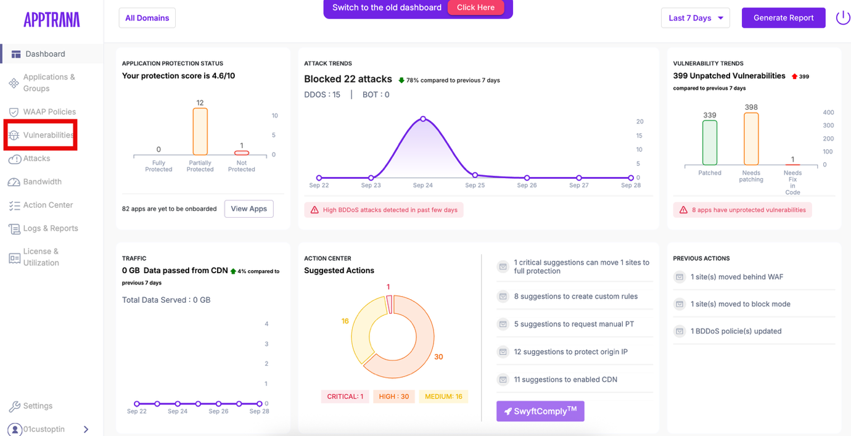The height and width of the screenshot is (436, 851).
Task: Select the Attacks sidebar icon
Action: [x=14, y=159]
